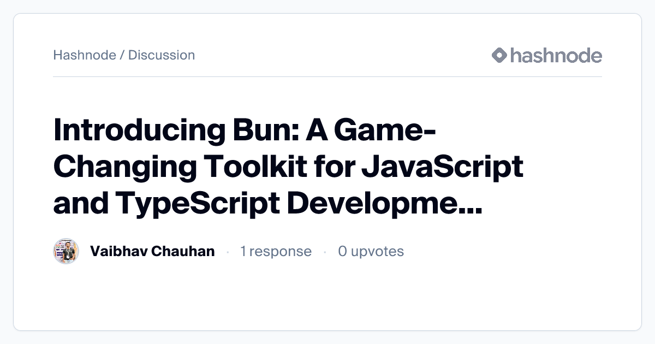Click the dot between responses and upvotes
Screen dimensions: 655x344
326,251
